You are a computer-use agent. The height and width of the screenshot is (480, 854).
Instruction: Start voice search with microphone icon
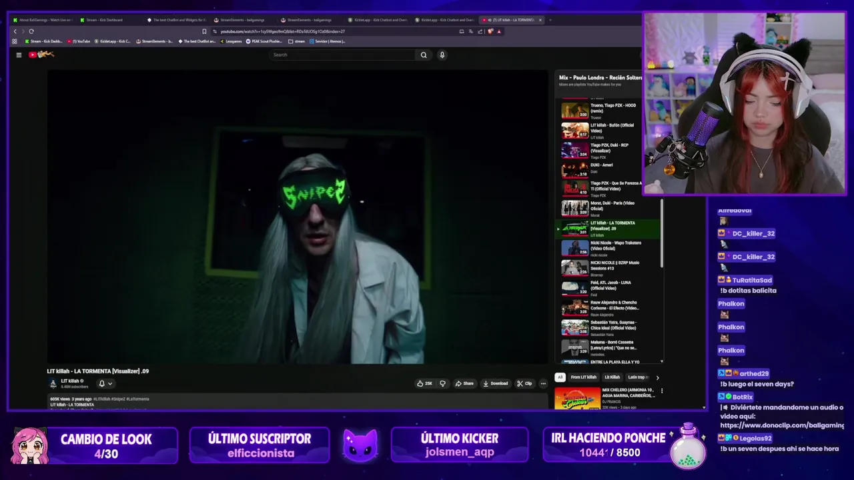(442, 55)
